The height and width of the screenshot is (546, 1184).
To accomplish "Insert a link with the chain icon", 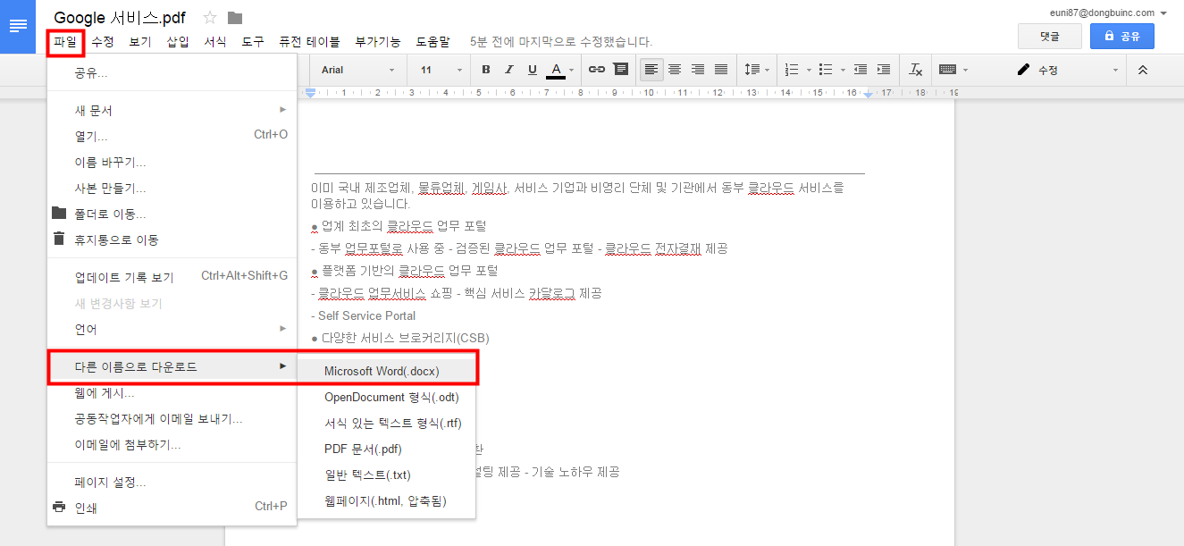I will [x=597, y=70].
